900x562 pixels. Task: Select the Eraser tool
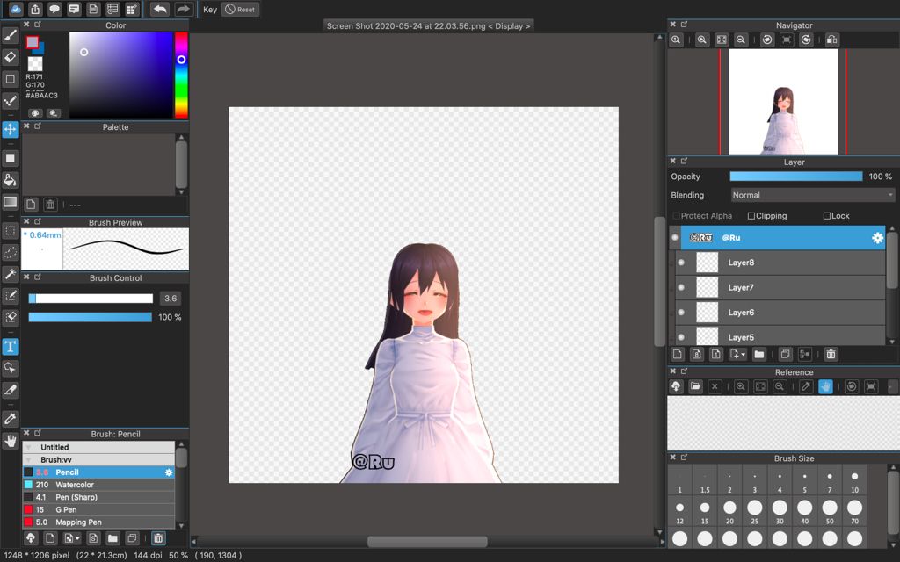click(x=11, y=57)
